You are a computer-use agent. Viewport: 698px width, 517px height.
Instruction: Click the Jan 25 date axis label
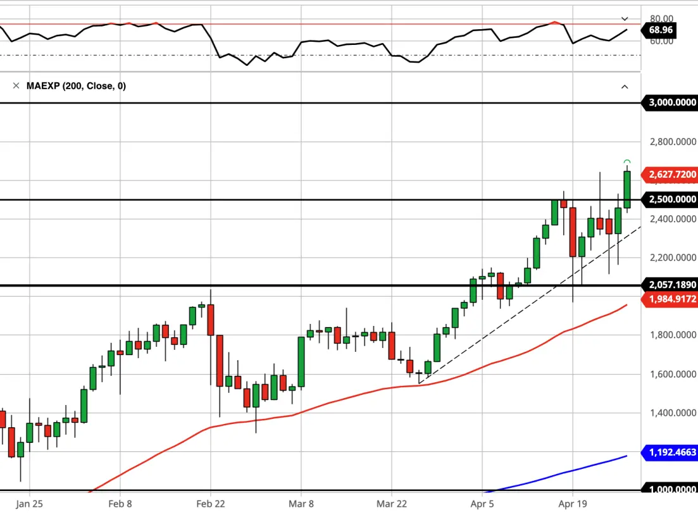[x=29, y=504]
